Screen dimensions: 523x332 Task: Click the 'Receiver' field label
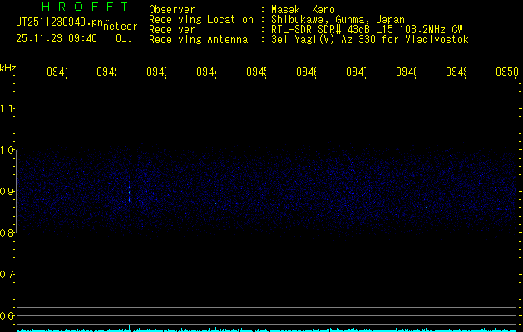point(172,30)
